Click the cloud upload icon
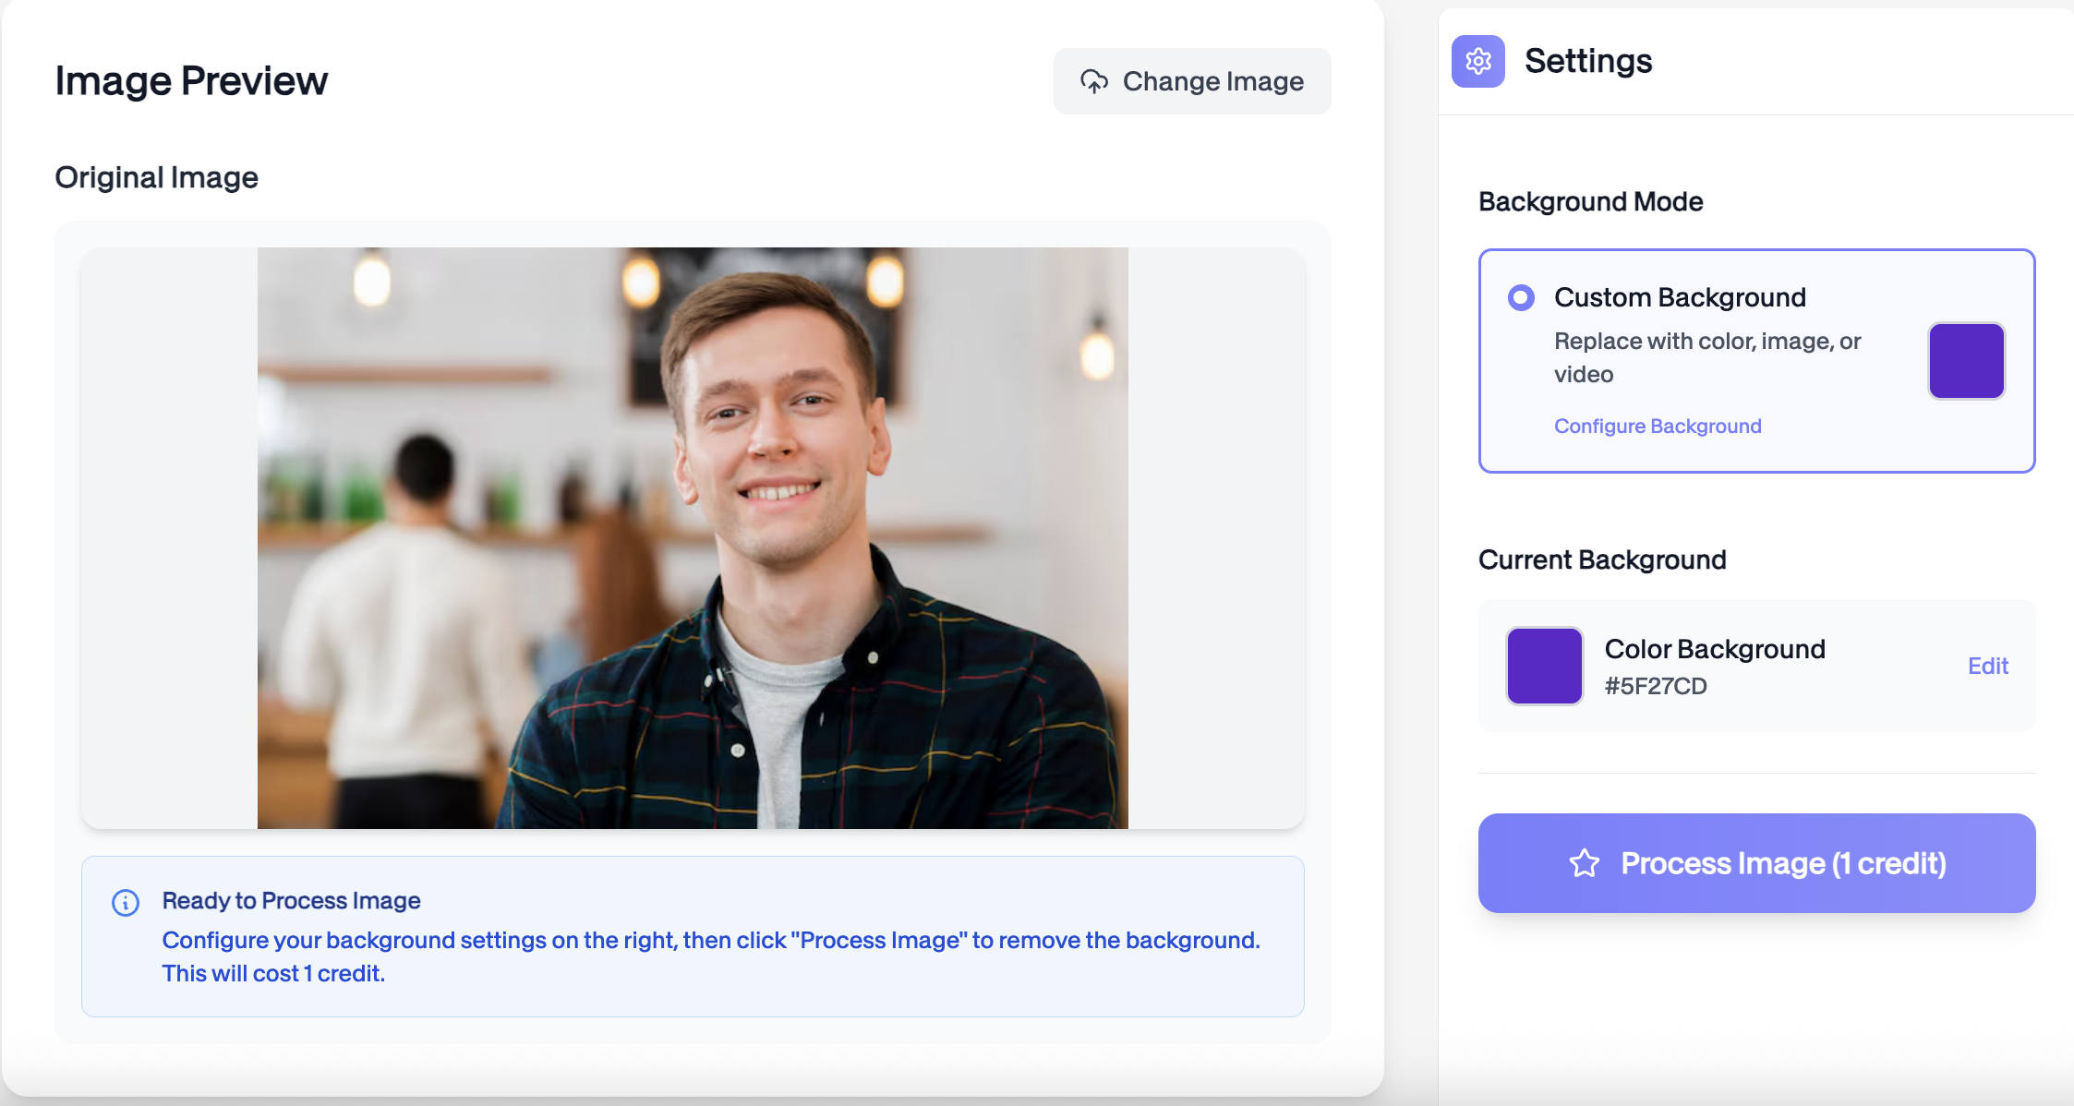Image resolution: width=2074 pixels, height=1106 pixels. tap(1094, 81)
